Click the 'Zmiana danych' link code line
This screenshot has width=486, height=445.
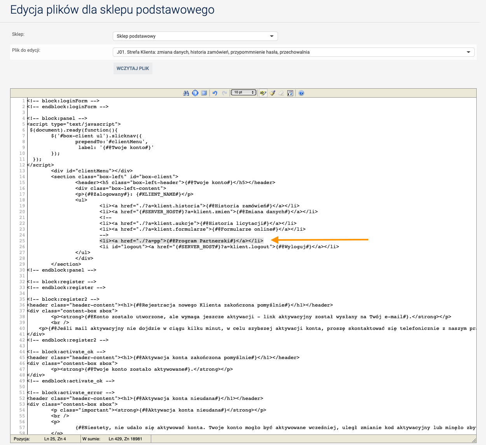pyautogui.click(x=209, y=212)
